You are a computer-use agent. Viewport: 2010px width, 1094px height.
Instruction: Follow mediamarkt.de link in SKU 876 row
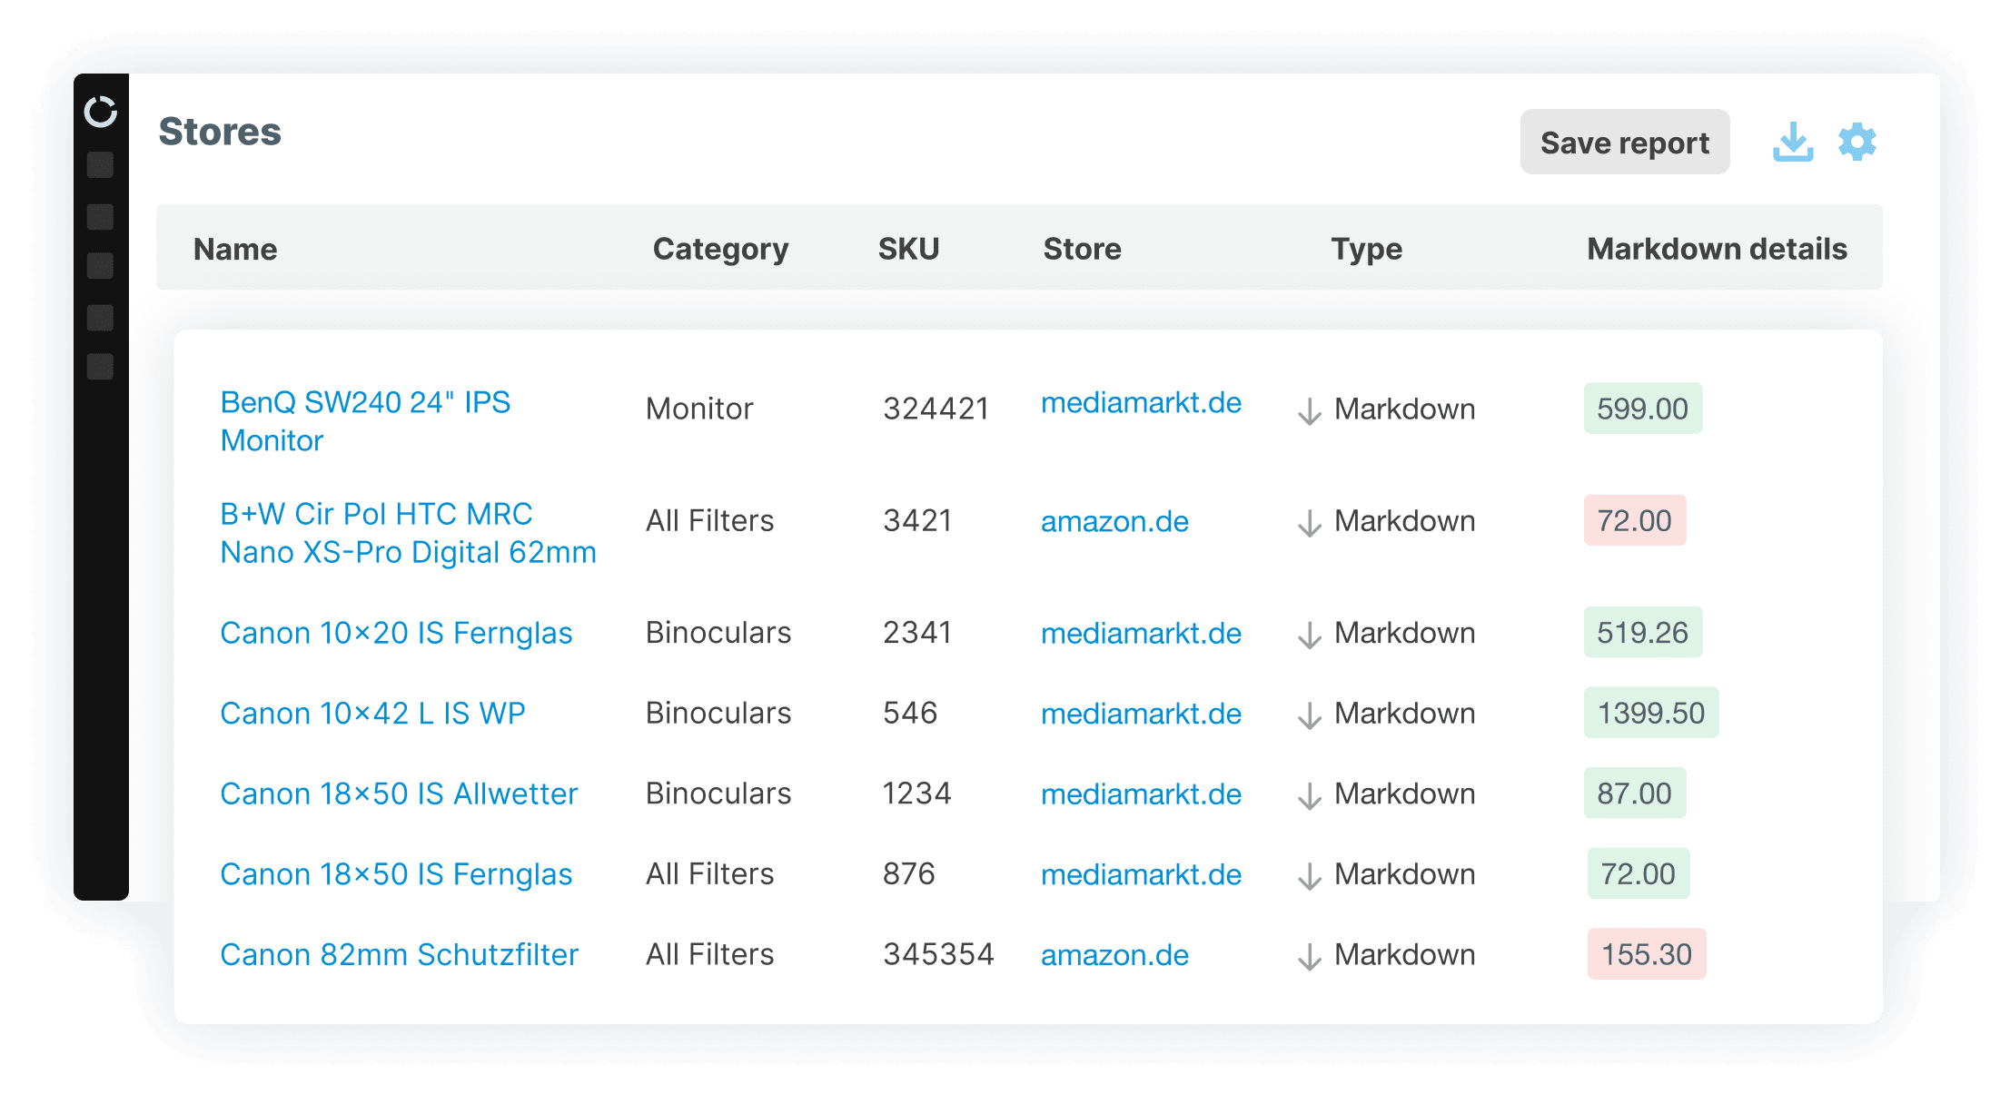[x=1141, y=874]
